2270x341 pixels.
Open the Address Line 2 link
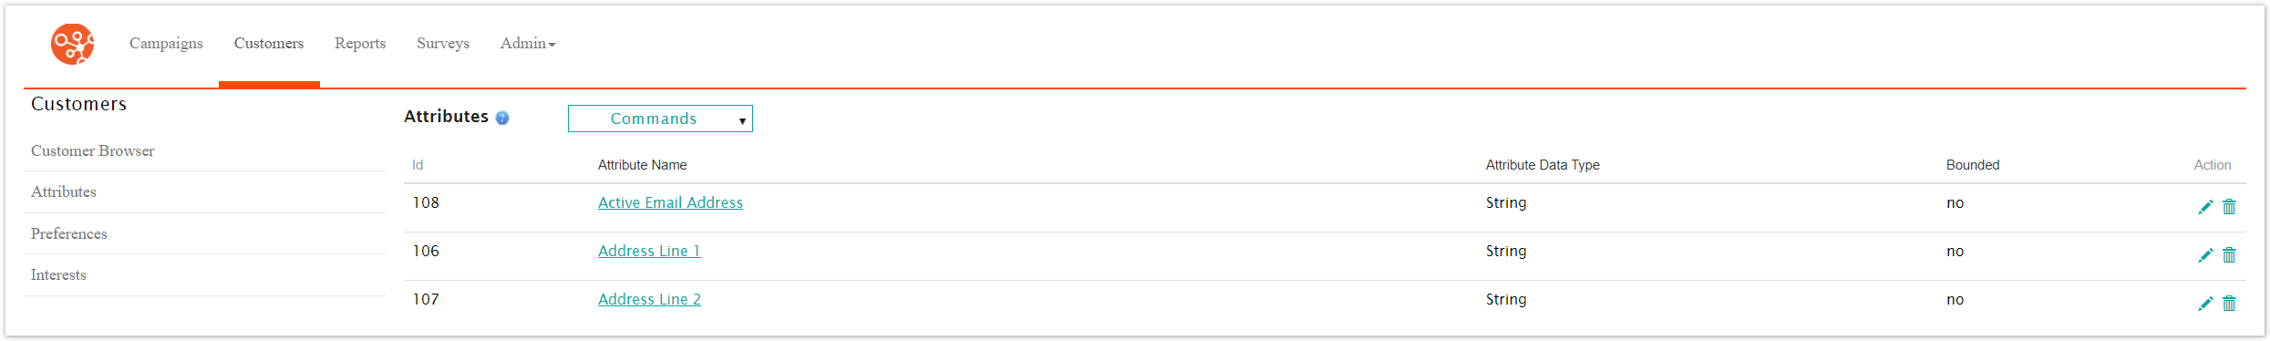649,299
